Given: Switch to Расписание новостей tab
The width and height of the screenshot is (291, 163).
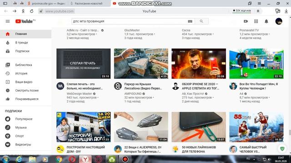Looking at the screenshot, I should (x=89, y=3).
